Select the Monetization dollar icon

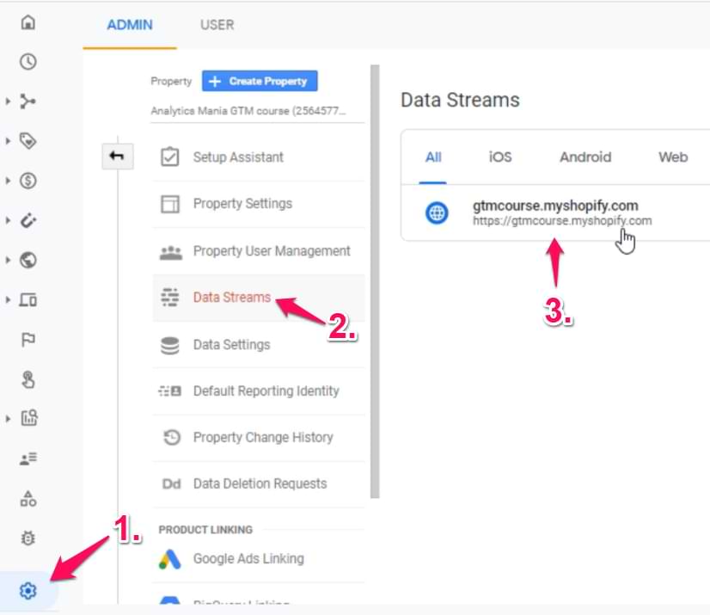(x=28, y=181)
